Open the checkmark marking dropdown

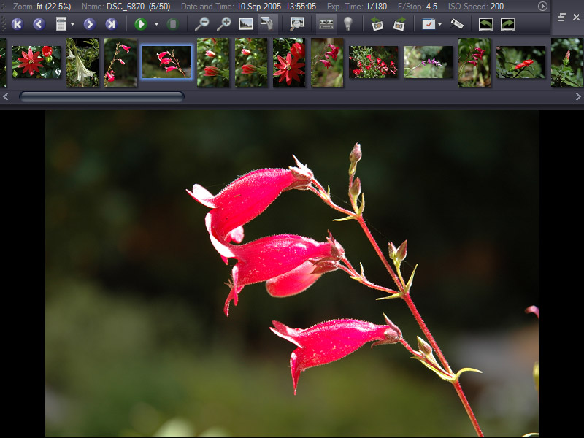[x=439, y=24]
